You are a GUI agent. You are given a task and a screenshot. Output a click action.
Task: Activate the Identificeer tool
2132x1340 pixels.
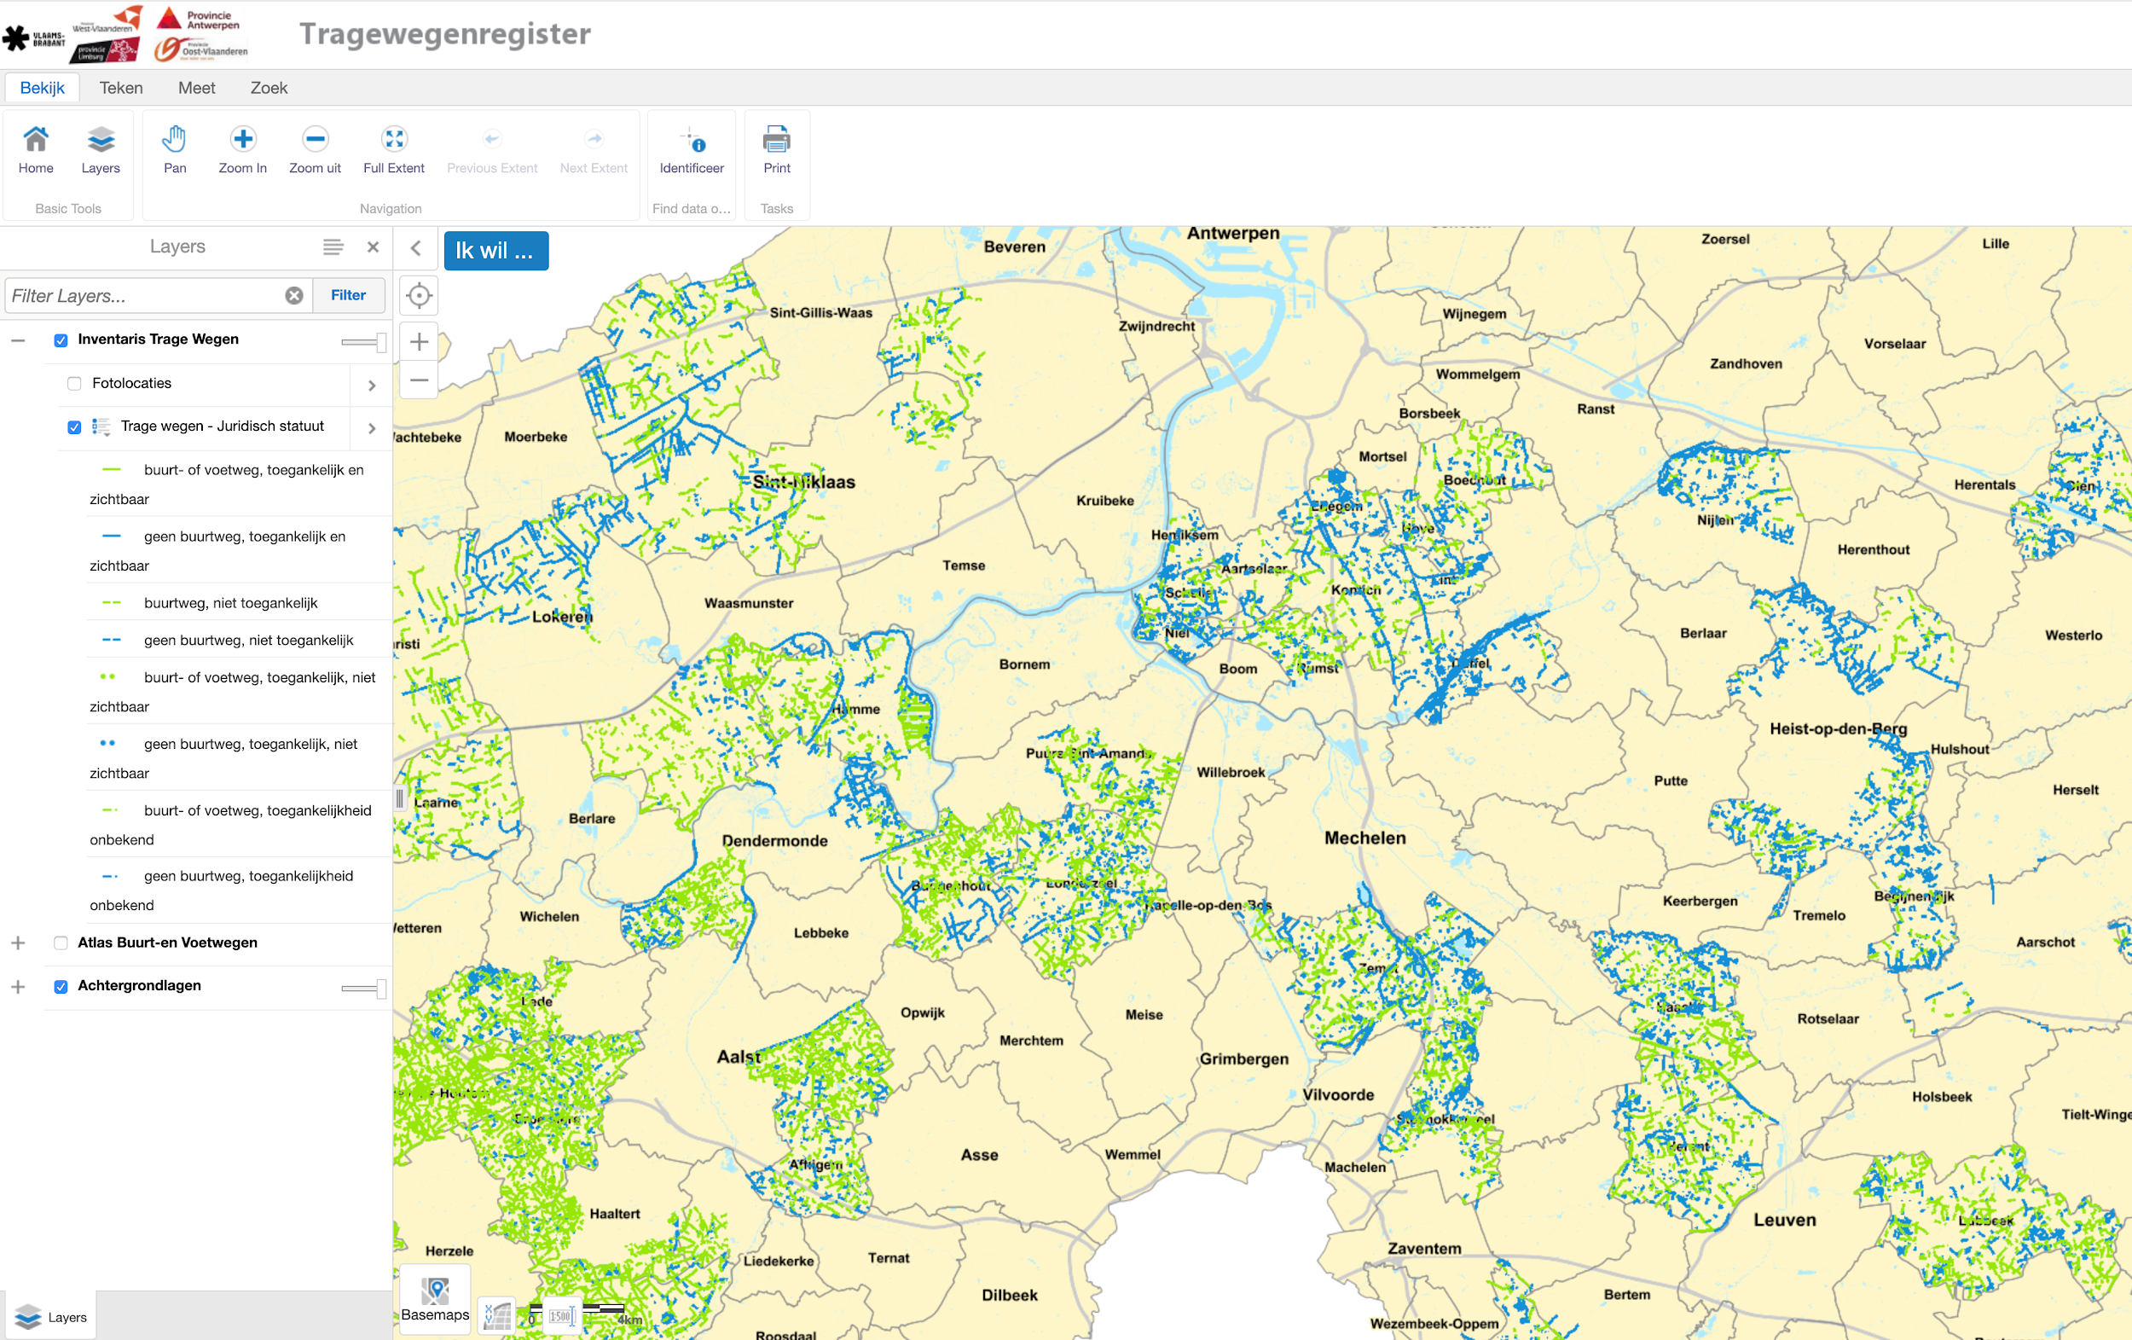(x=692, y=141)
